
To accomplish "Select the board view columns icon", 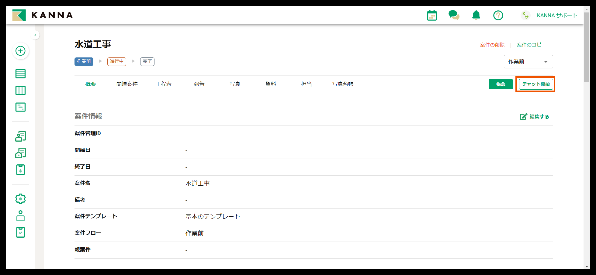I will 20,90.
